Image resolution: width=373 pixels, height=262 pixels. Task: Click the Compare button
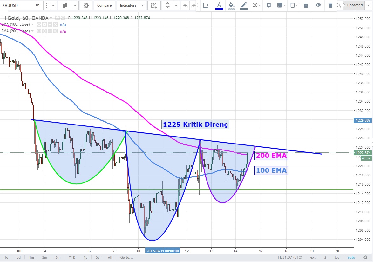tap(104, 5)
